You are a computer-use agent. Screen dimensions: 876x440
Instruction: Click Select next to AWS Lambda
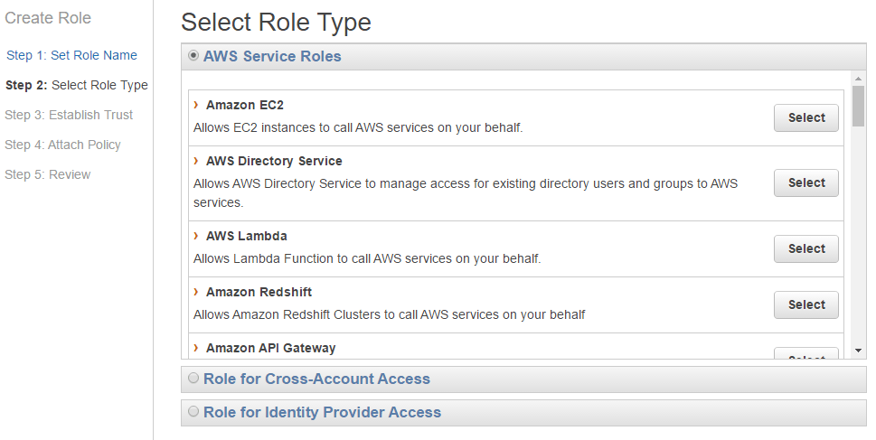click(x=805, y=248)
